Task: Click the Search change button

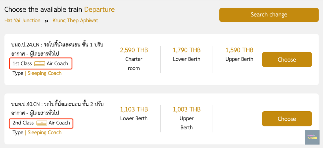Action: [x=269, y=15]
